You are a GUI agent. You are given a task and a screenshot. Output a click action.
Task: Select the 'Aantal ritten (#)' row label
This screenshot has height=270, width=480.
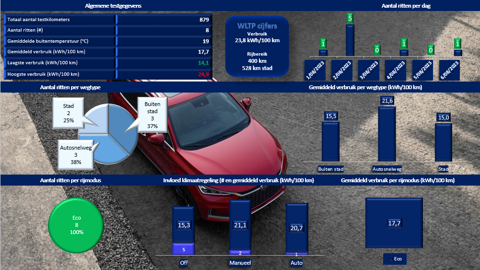click(x=25, y=30)
